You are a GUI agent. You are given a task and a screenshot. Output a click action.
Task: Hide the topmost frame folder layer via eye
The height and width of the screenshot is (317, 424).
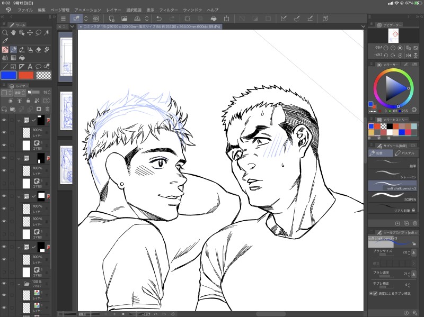click(x=4, y=120)
